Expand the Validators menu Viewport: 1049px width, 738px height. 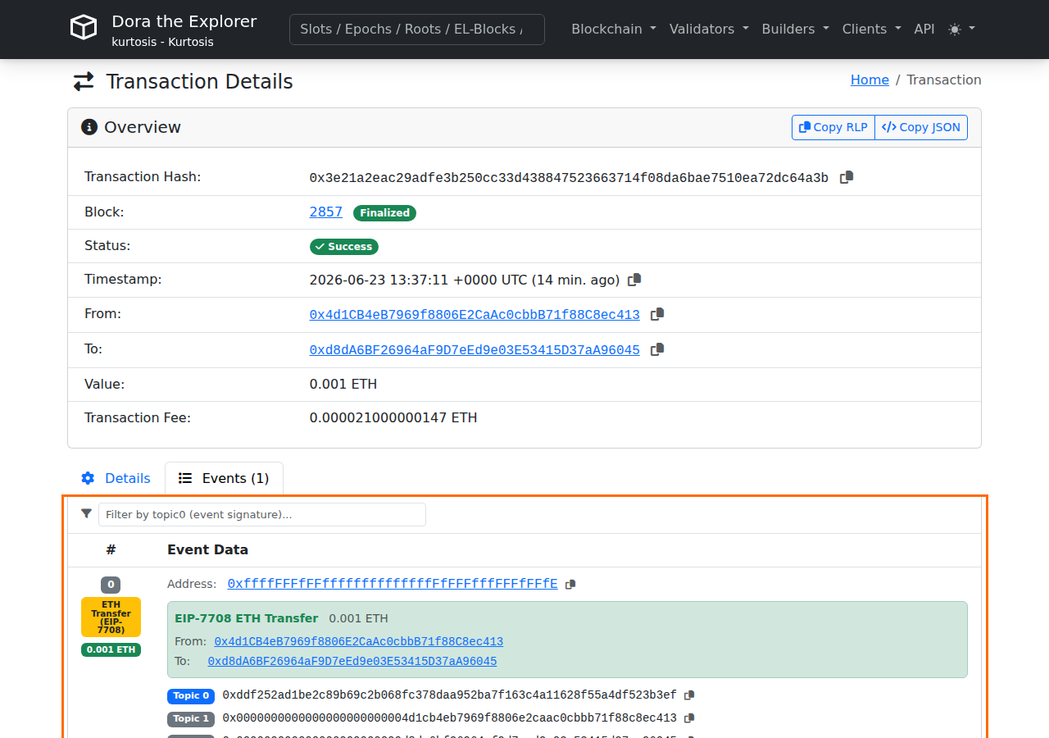coord(709,29)
